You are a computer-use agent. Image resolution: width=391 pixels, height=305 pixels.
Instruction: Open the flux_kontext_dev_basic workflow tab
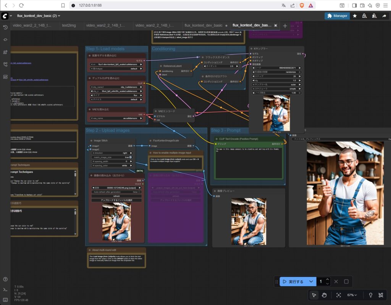coord(203,26)
